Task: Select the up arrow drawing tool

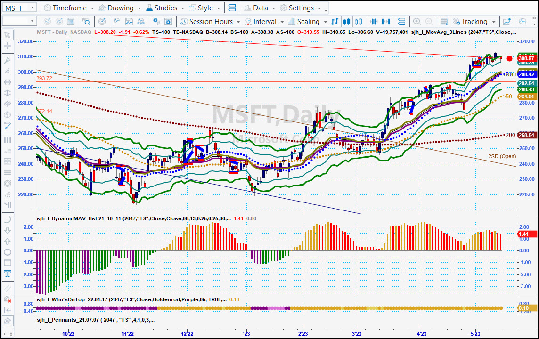Action: [7, 241]
